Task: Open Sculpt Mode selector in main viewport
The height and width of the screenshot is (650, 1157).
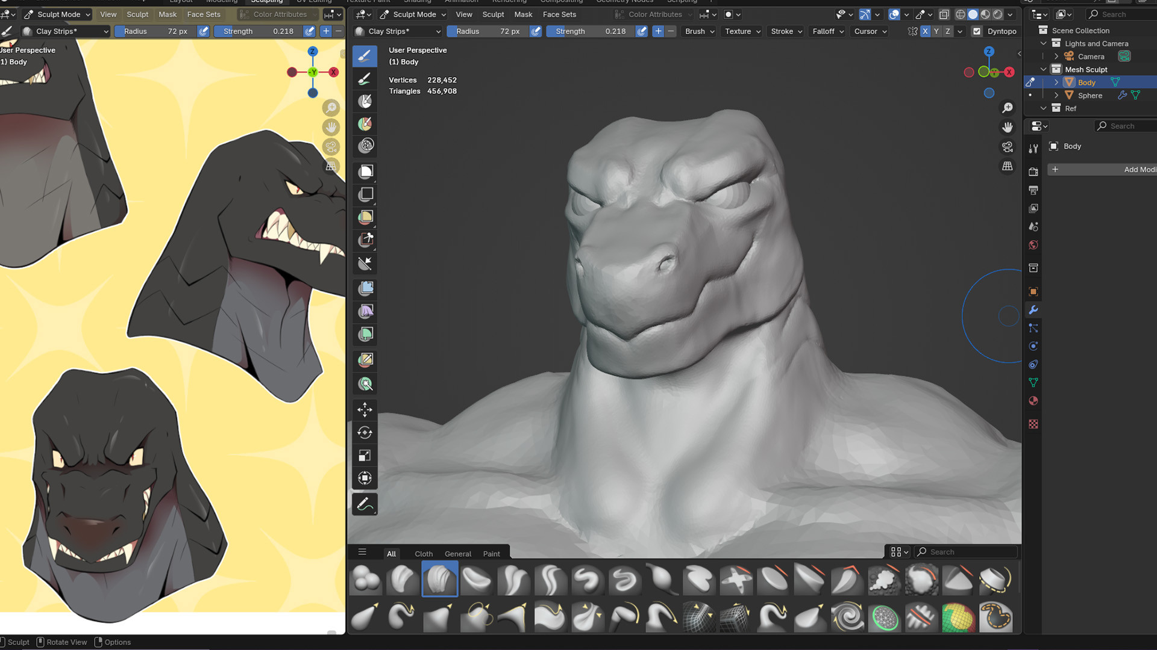Action: click(413, 14)
